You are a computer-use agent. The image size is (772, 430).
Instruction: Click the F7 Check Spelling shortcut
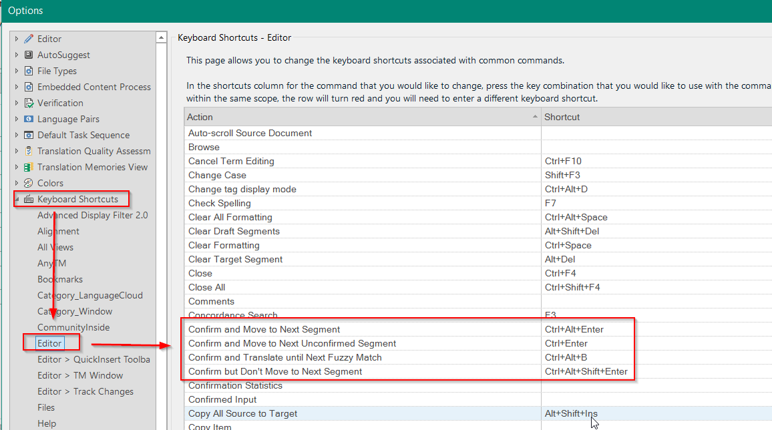656,203
